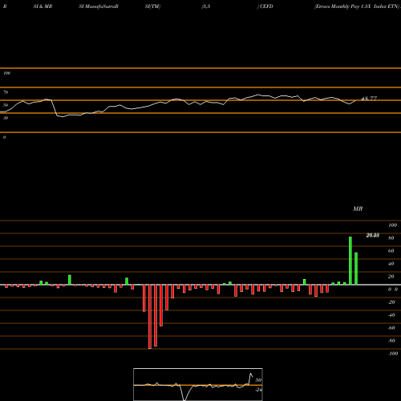Click the 'MR' label above the histogram

[358, 209]
